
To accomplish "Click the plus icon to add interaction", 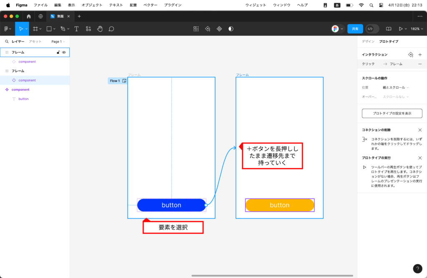I will coord(420,55).
